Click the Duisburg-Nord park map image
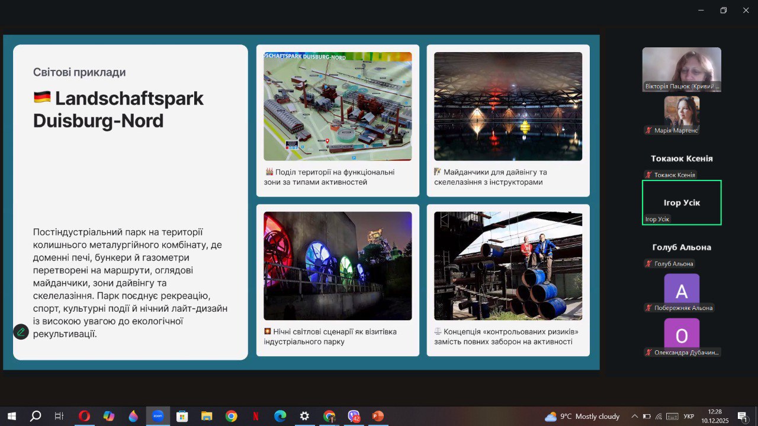The width and height of the screenshot is (758, 426). (x=338, y=106)
